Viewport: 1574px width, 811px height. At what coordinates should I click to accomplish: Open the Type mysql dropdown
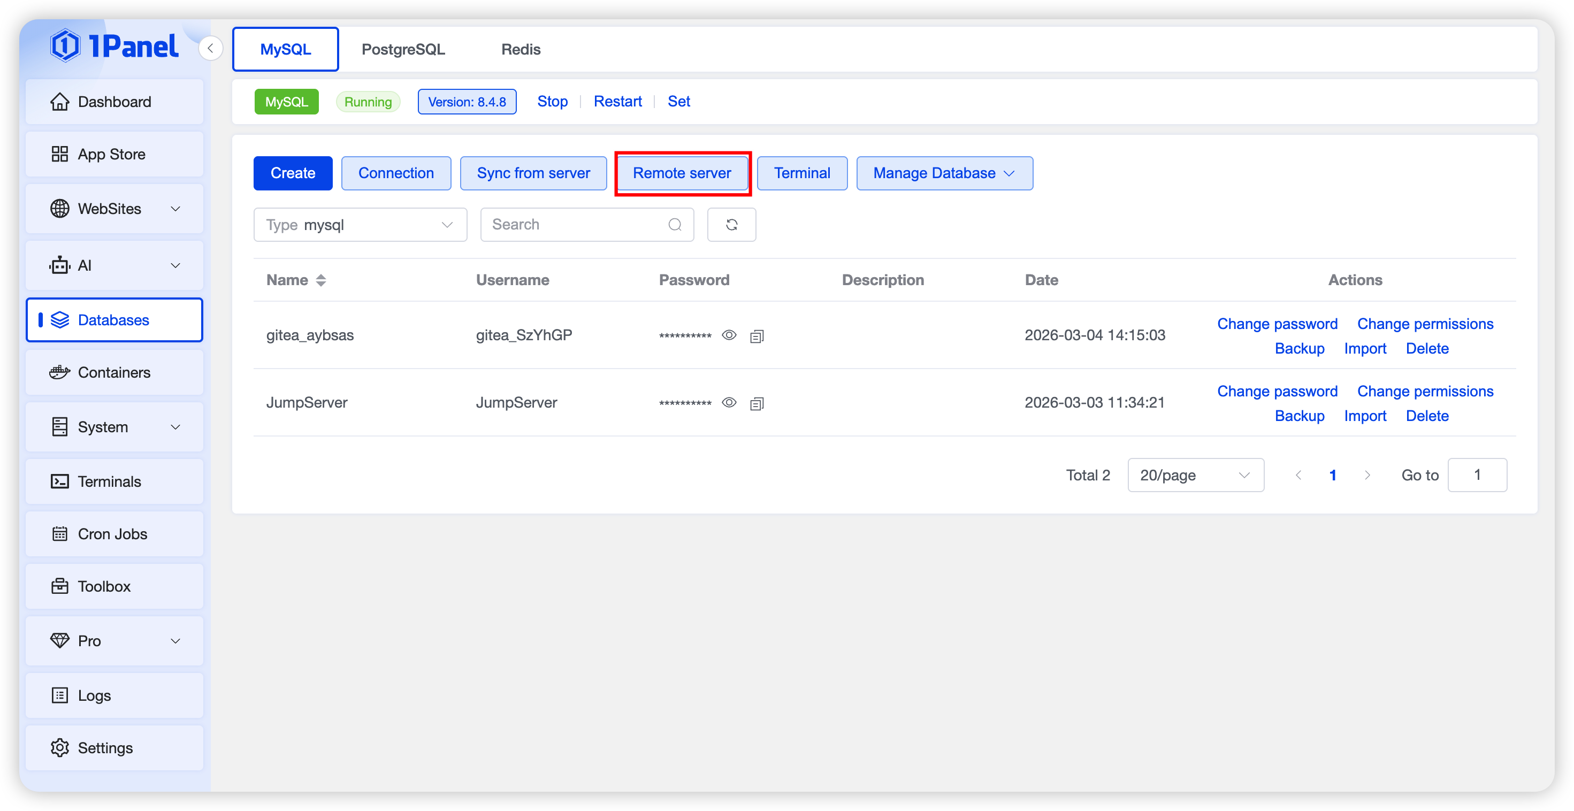pos(360,225)
